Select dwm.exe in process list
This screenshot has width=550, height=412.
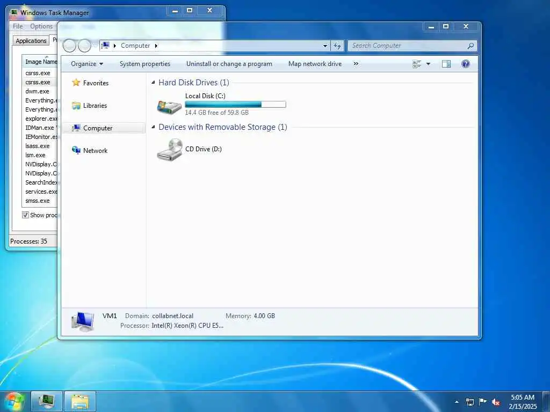click(x=40, y=91)
